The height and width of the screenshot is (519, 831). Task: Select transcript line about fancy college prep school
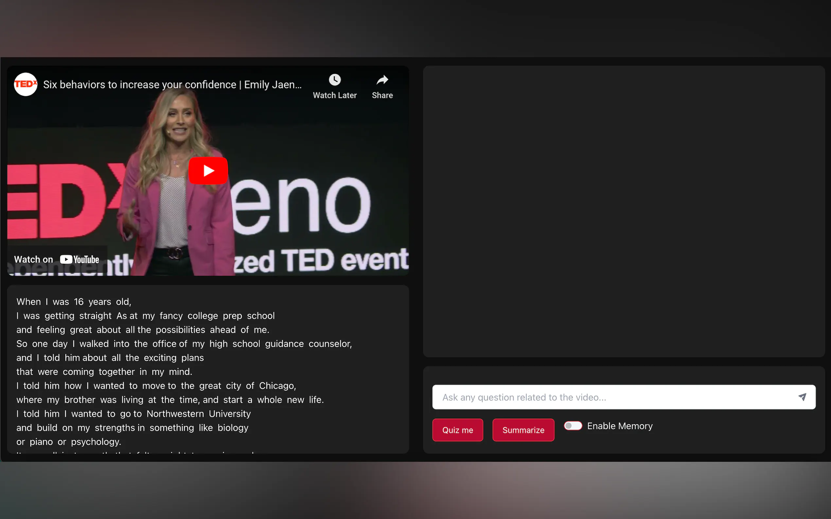[145, 316]
